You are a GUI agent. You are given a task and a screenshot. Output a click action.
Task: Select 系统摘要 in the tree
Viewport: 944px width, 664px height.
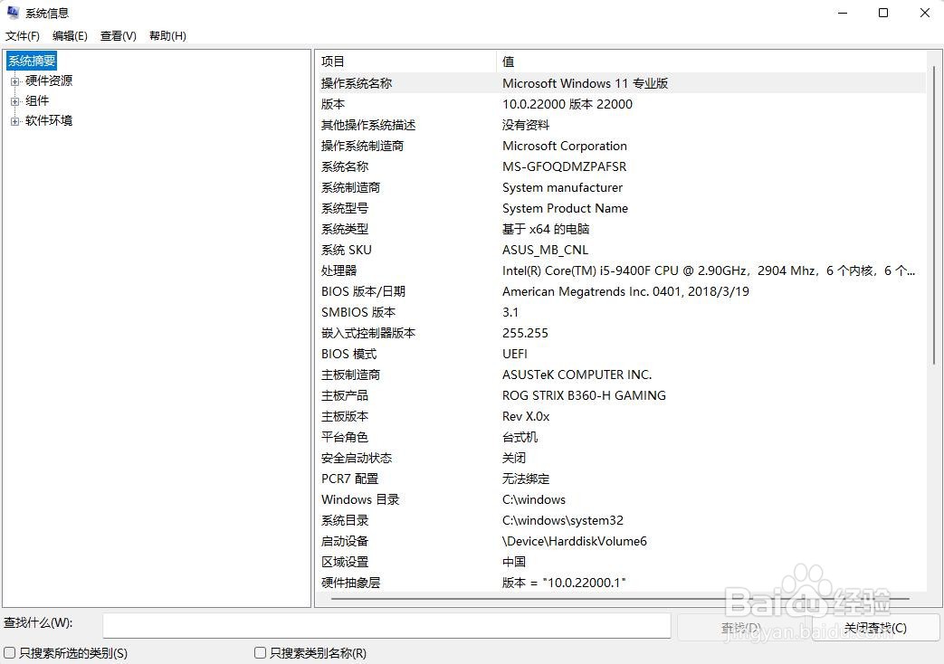32,61
